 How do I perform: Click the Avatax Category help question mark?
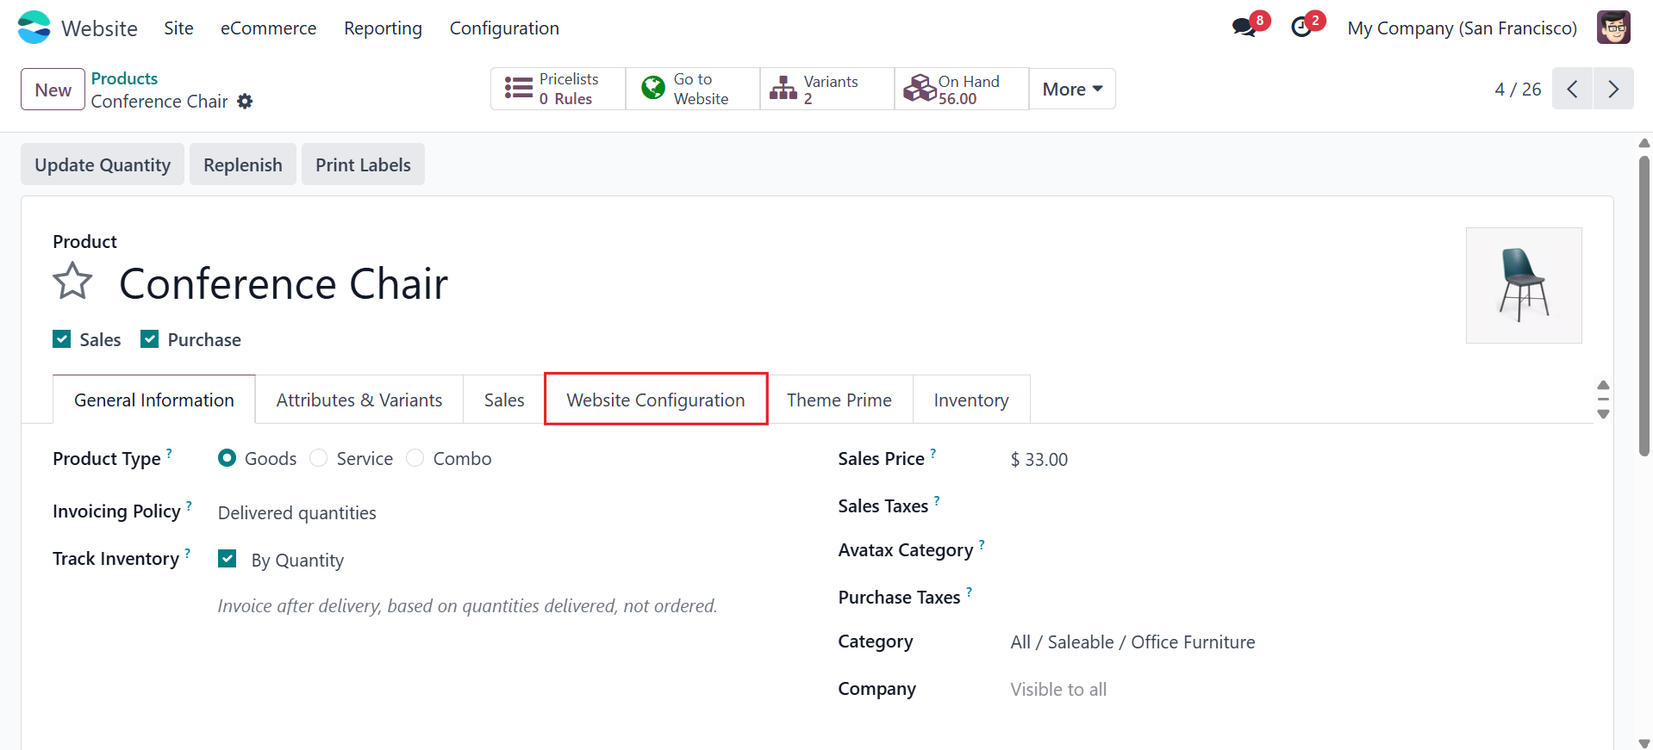point(982,544)
